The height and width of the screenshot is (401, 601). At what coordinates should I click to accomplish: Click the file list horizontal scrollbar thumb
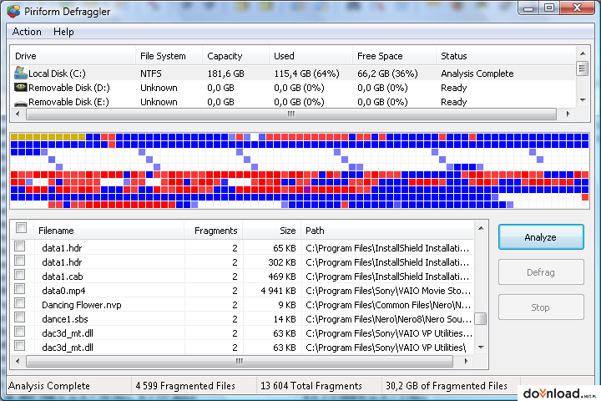[x=240, y=361]
